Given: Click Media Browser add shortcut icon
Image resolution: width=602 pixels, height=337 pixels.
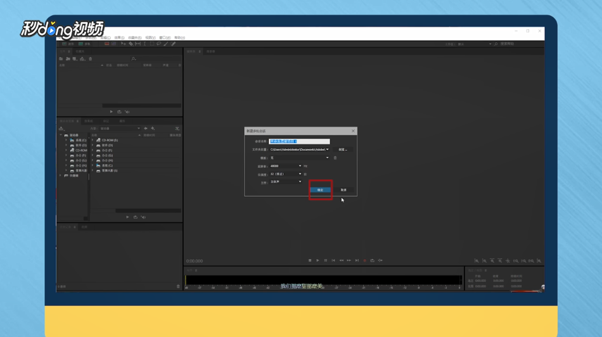Looking at the screenshot, I should point(153,128).
